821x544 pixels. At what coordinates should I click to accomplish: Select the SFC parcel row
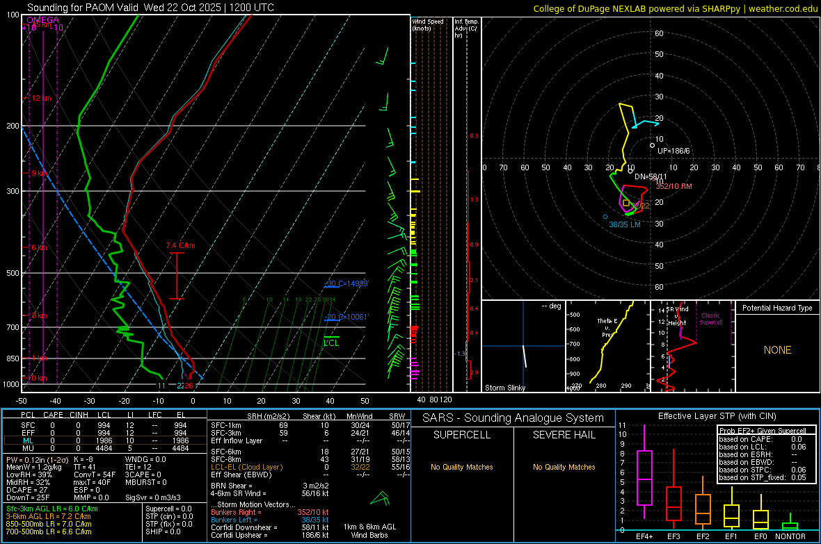click(105, 425)
